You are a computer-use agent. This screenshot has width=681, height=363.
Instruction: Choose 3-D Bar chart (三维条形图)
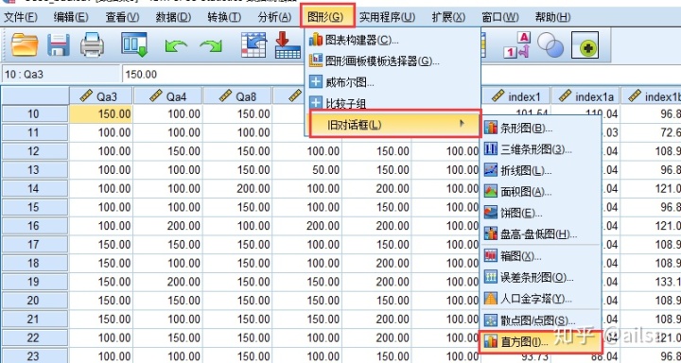click(x=540, y=149)
